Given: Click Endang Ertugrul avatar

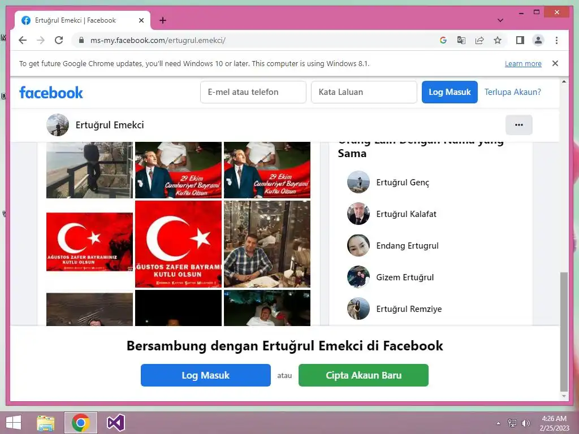Looking at the screenshot, I should [x=358, y=245].
